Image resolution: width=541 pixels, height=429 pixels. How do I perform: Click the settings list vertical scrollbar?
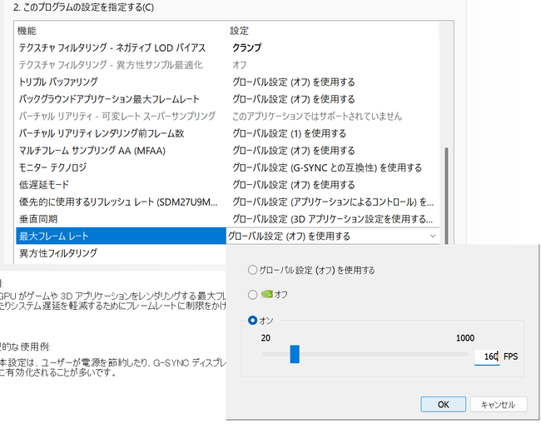coord(446,196)
